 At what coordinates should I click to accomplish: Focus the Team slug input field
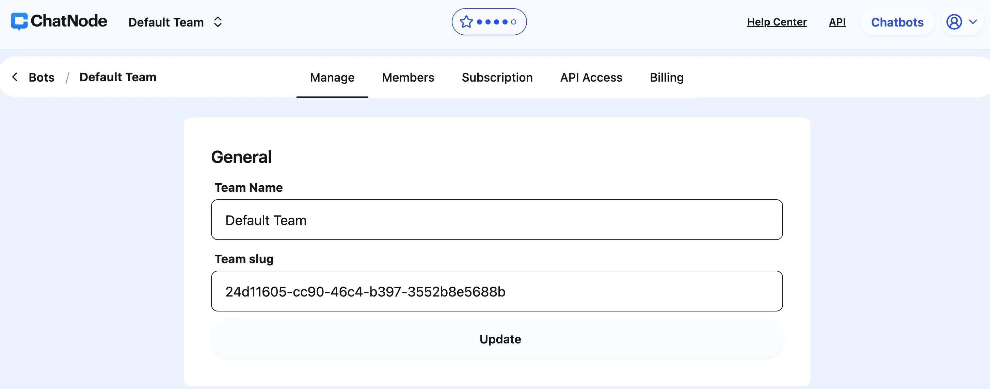[497, 291]
